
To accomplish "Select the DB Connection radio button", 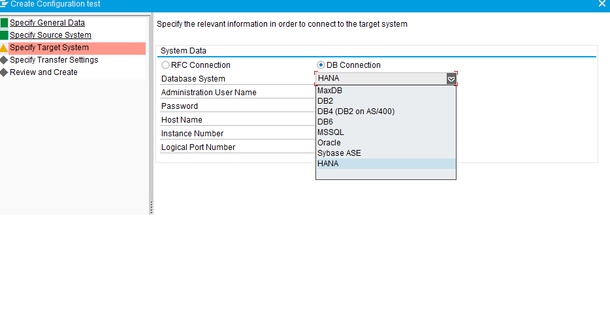I will pos(321,65).
